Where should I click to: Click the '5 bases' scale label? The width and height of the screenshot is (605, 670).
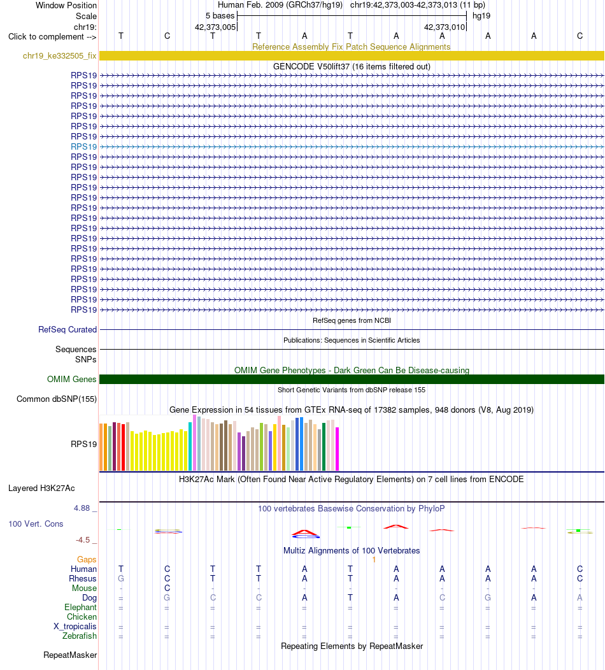[220, 16]
